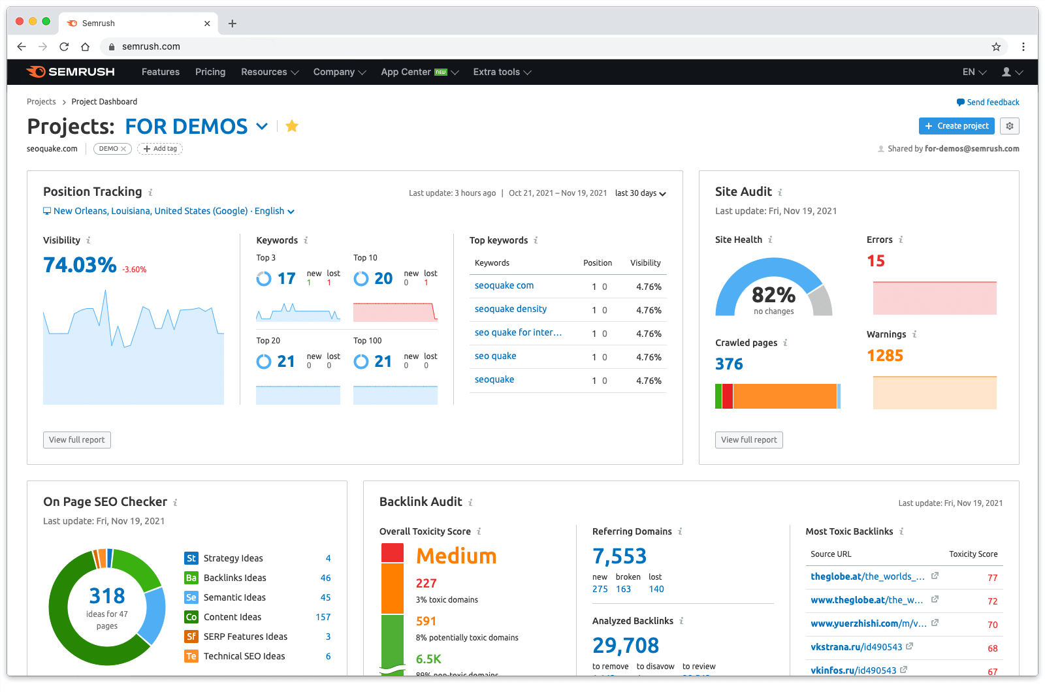Open the user account menu icon

[1012, 72]
